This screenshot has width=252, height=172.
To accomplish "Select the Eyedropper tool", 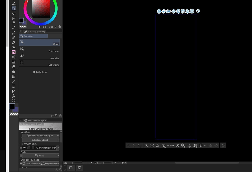I will [x=14, y=27].
